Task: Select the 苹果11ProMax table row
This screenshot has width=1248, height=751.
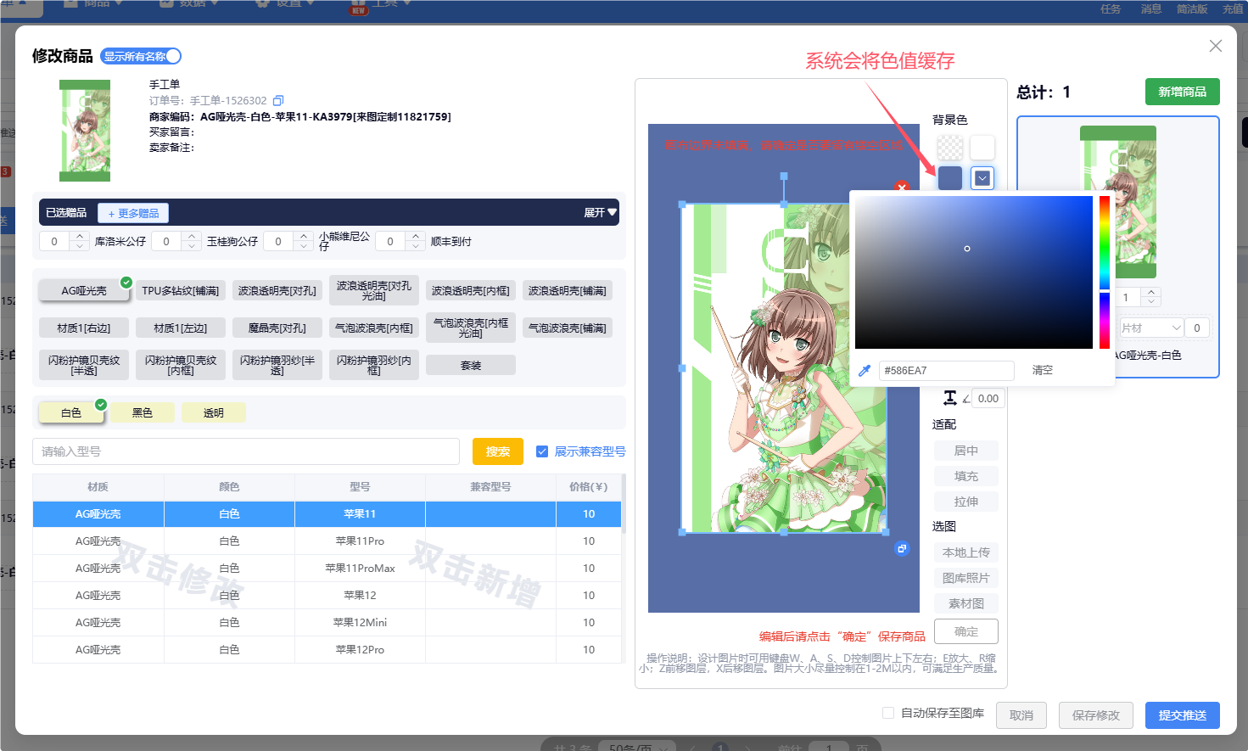Action: coord(327,569)
